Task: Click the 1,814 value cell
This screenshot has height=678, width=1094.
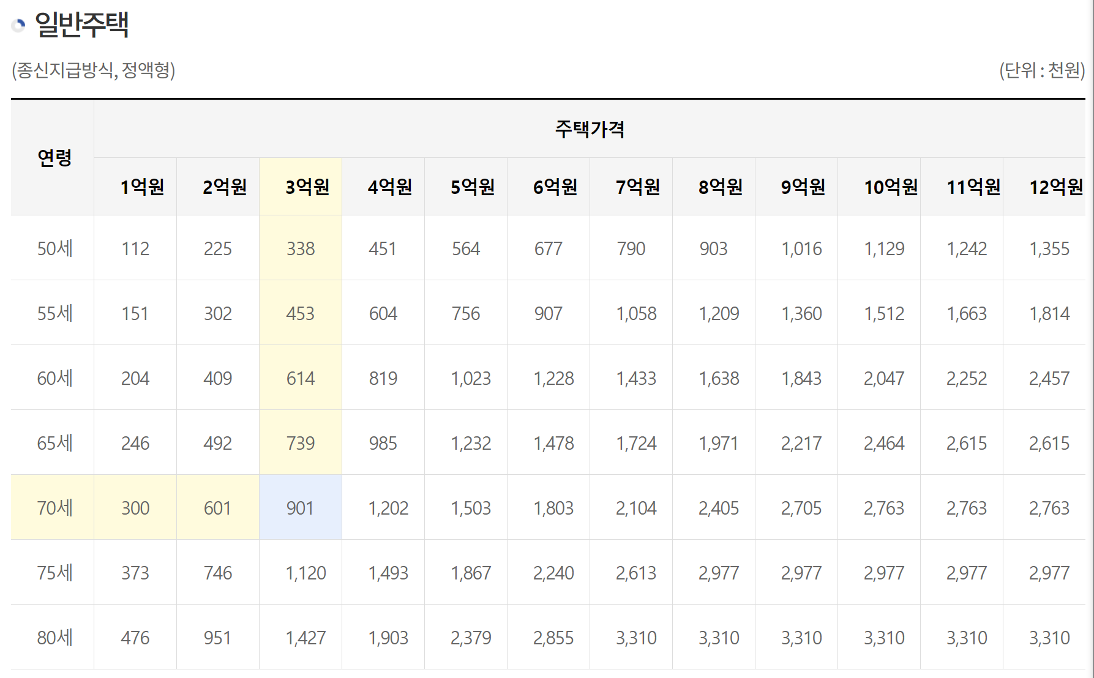Action: (x=1044, y=313)
